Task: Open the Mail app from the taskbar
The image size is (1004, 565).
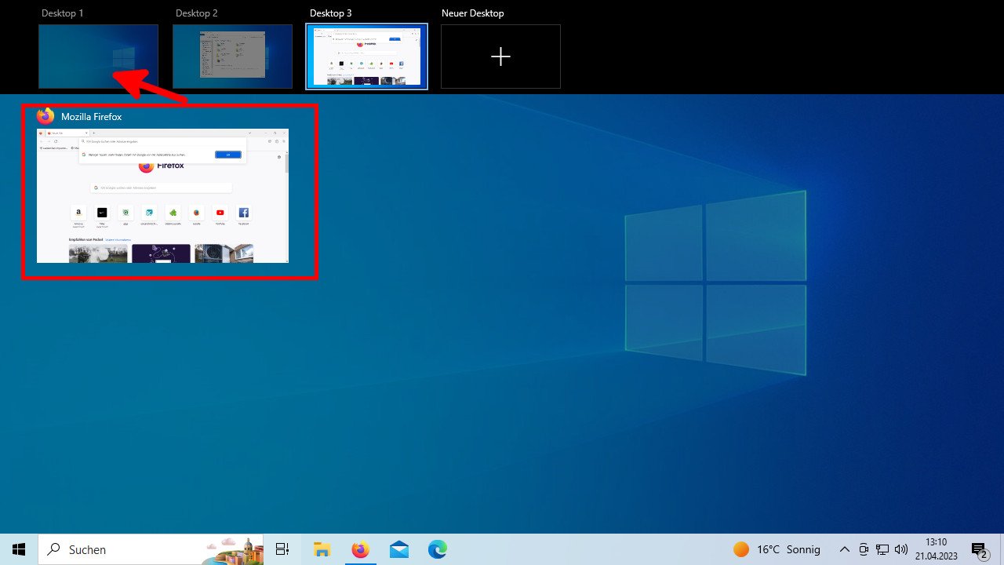Action: coord(399,549)
